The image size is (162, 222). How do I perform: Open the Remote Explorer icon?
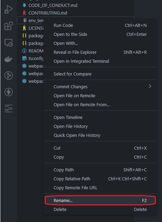9,43
